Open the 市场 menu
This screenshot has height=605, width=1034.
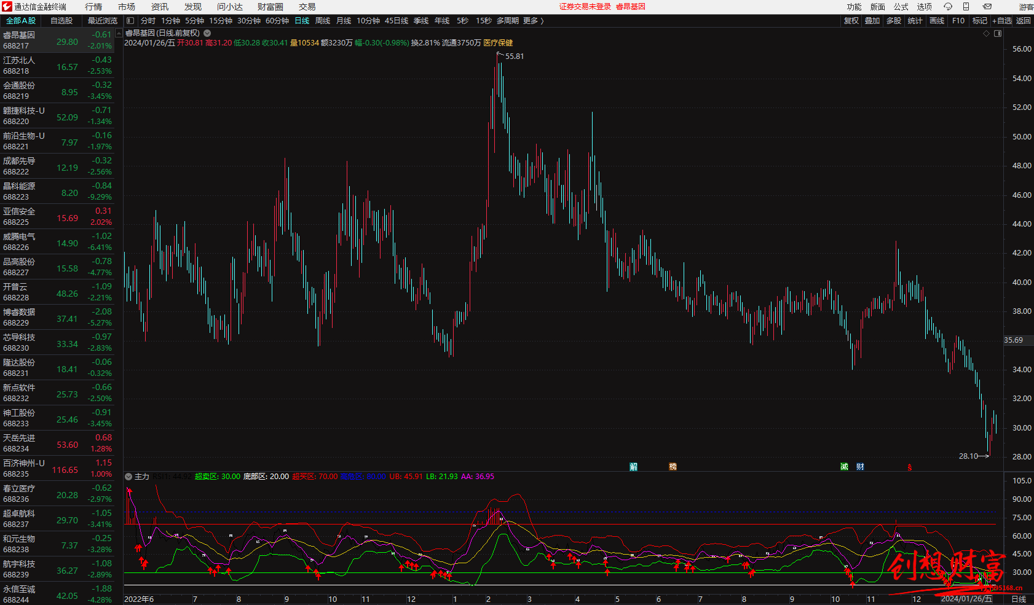click(127, 7)
